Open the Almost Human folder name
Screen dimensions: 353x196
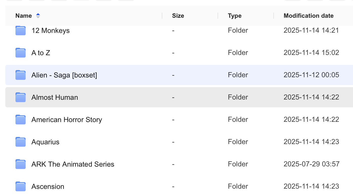coord(55,97)
